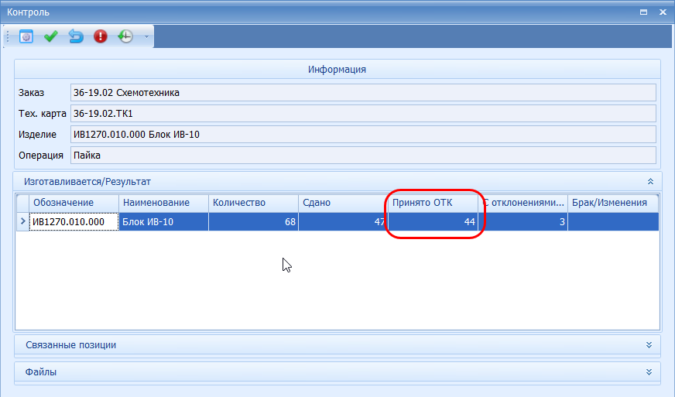This screenshot has height=397, width=675.
Task: Click the window settings icon in toolbar
Action: tap(26, 36)
